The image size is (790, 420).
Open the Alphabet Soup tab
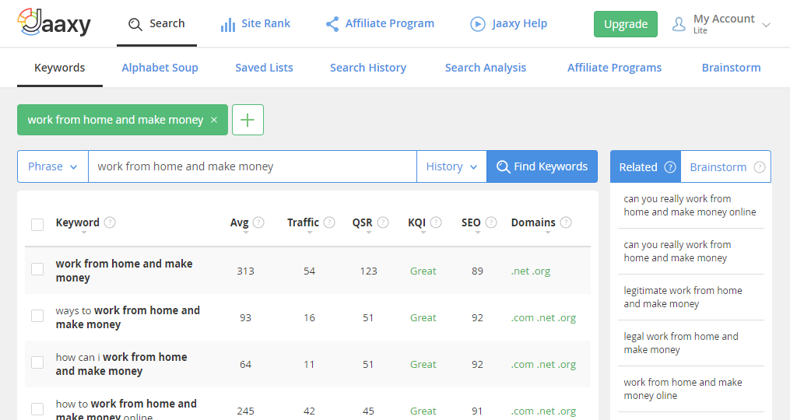(160, 68)
